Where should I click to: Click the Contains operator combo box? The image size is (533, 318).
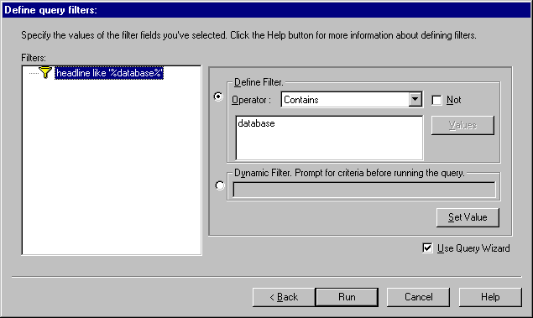point(352,100)
